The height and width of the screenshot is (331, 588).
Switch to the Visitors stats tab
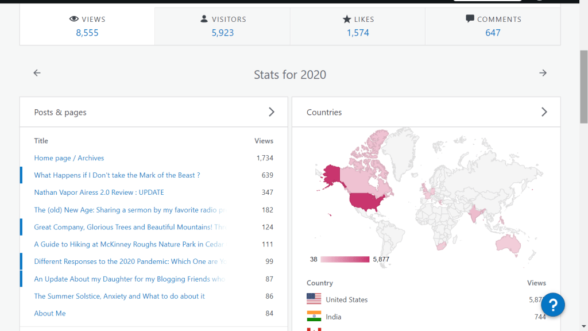(x=222, y=26)
